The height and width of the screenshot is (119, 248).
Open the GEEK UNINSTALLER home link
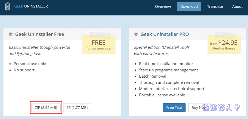pyautogui.click(x=31, y=6)
